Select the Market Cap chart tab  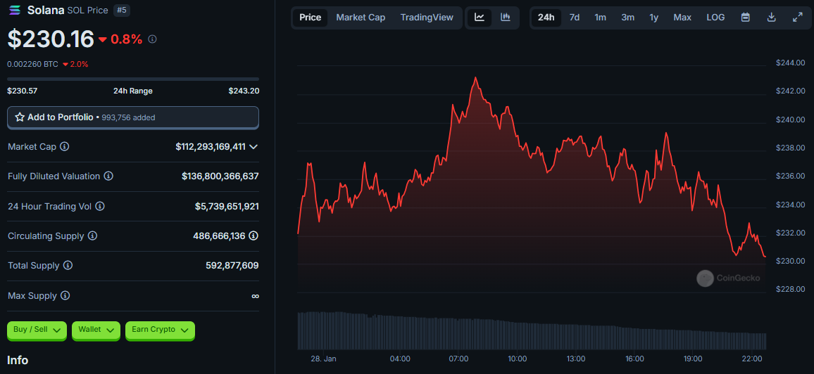click(361, 17)
